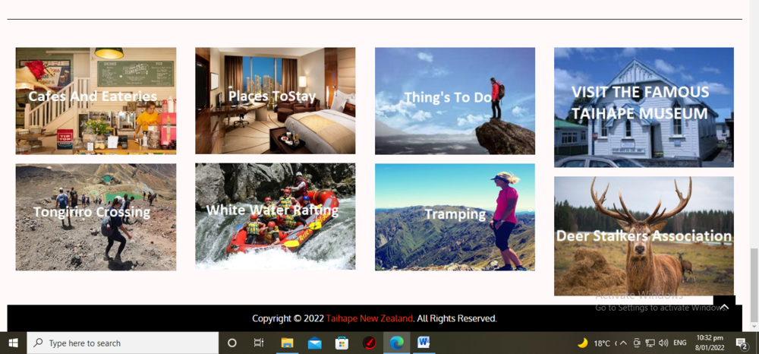Open the red round app in taskbar
The image size is (759, 354).
coord(370,343)
